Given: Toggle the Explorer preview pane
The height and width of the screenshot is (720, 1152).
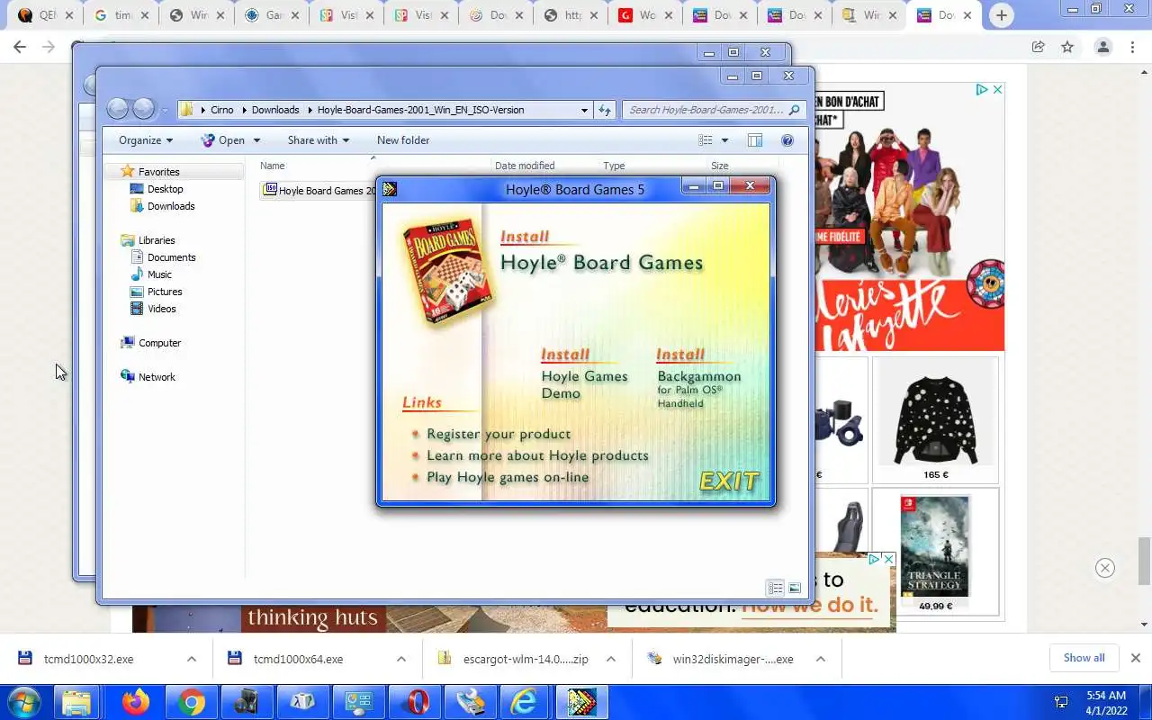Looking at the screenshot, I should coord(755,140).
